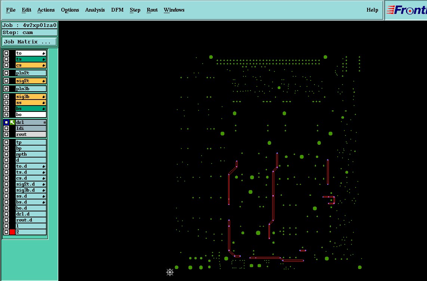Screen dimensions: 427x281
Task: Open the Step menu
Action: pyautogui.click(x=135, y=10)
